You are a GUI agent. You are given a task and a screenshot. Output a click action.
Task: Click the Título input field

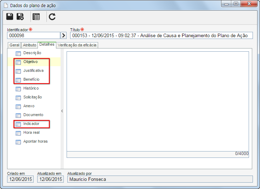(162, 35)
